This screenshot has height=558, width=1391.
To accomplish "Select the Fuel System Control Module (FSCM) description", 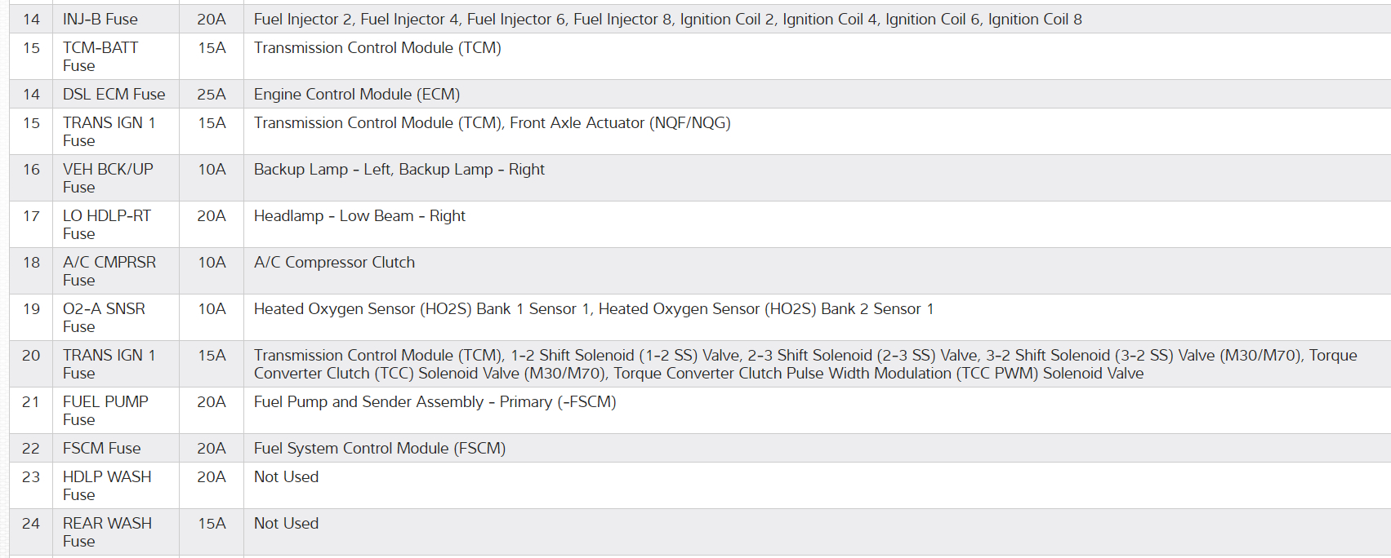I will click(380, 448).
